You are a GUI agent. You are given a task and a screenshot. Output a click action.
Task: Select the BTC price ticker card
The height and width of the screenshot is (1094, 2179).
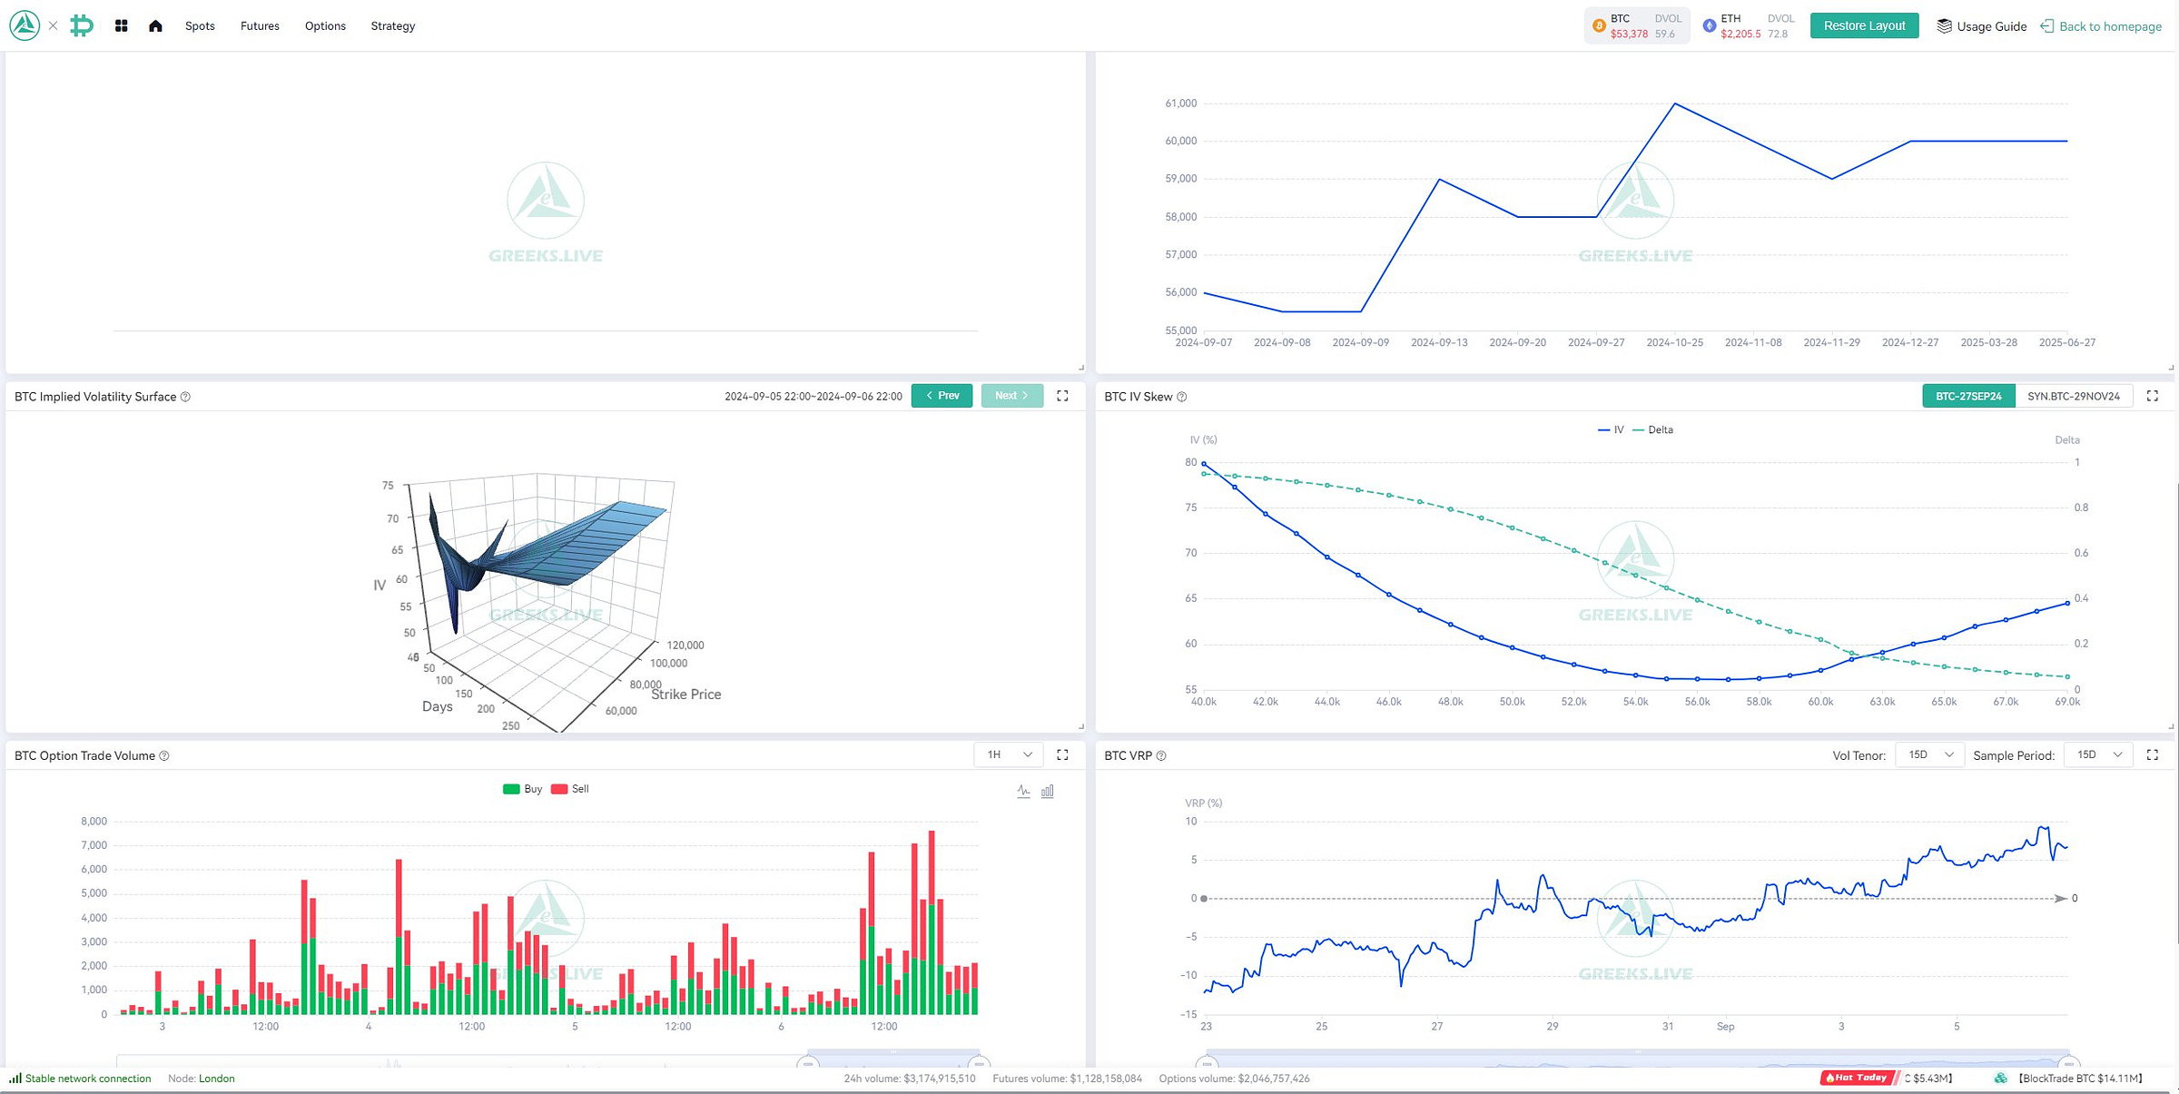click(x=1637, y=25)
